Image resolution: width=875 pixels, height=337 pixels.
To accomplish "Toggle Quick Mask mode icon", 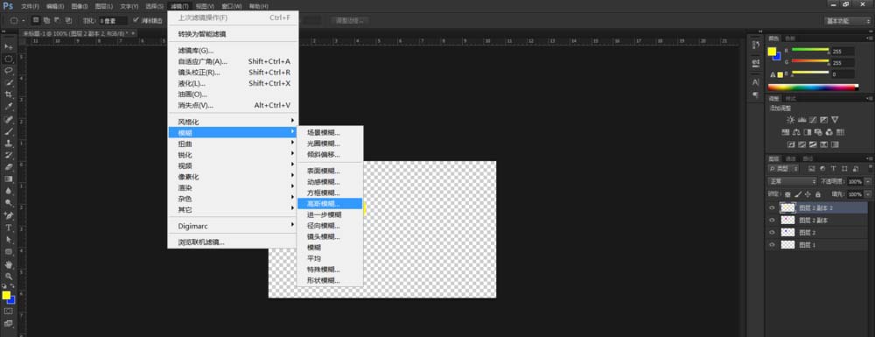I will pyautogui.click(x=9, y=311).
